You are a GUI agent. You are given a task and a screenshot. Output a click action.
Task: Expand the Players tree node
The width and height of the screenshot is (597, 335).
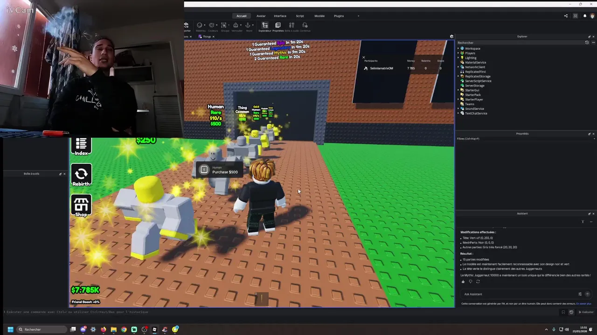(x=458, y=53)
